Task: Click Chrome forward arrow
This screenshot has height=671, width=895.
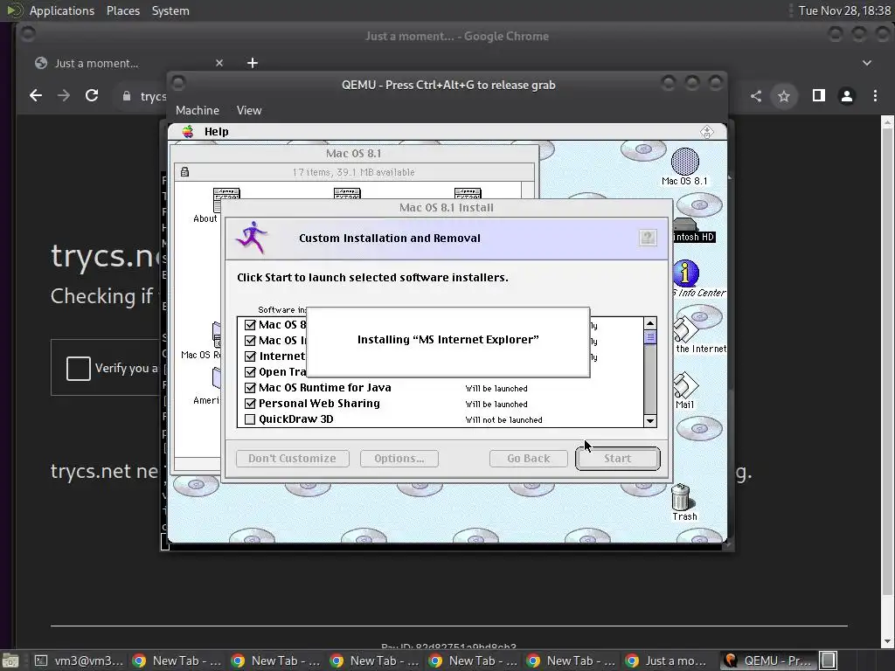Action: 63,95
